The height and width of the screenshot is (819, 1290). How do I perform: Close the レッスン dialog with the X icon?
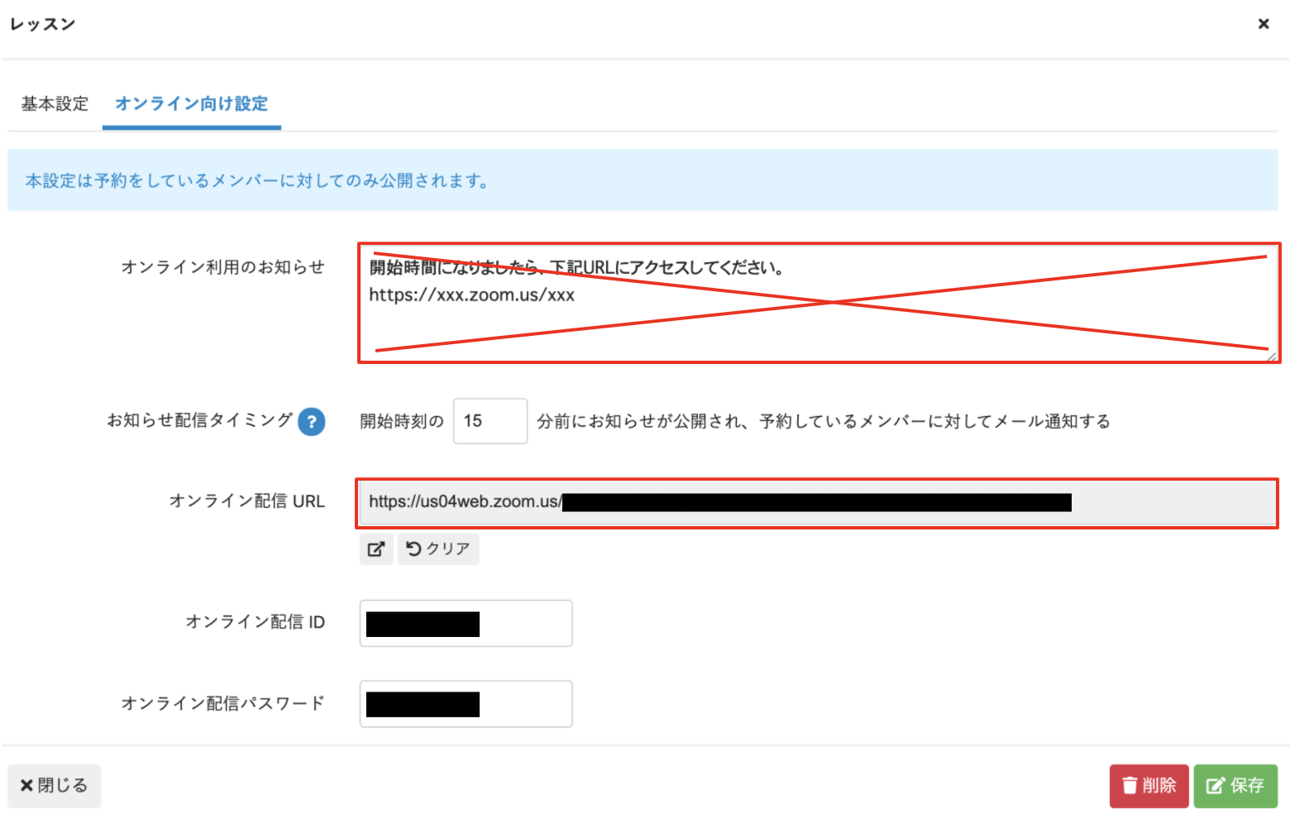pos(1263,24)
